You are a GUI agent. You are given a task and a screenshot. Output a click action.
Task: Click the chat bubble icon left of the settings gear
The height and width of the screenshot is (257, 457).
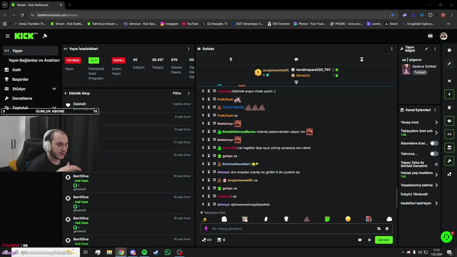(360, 240)
